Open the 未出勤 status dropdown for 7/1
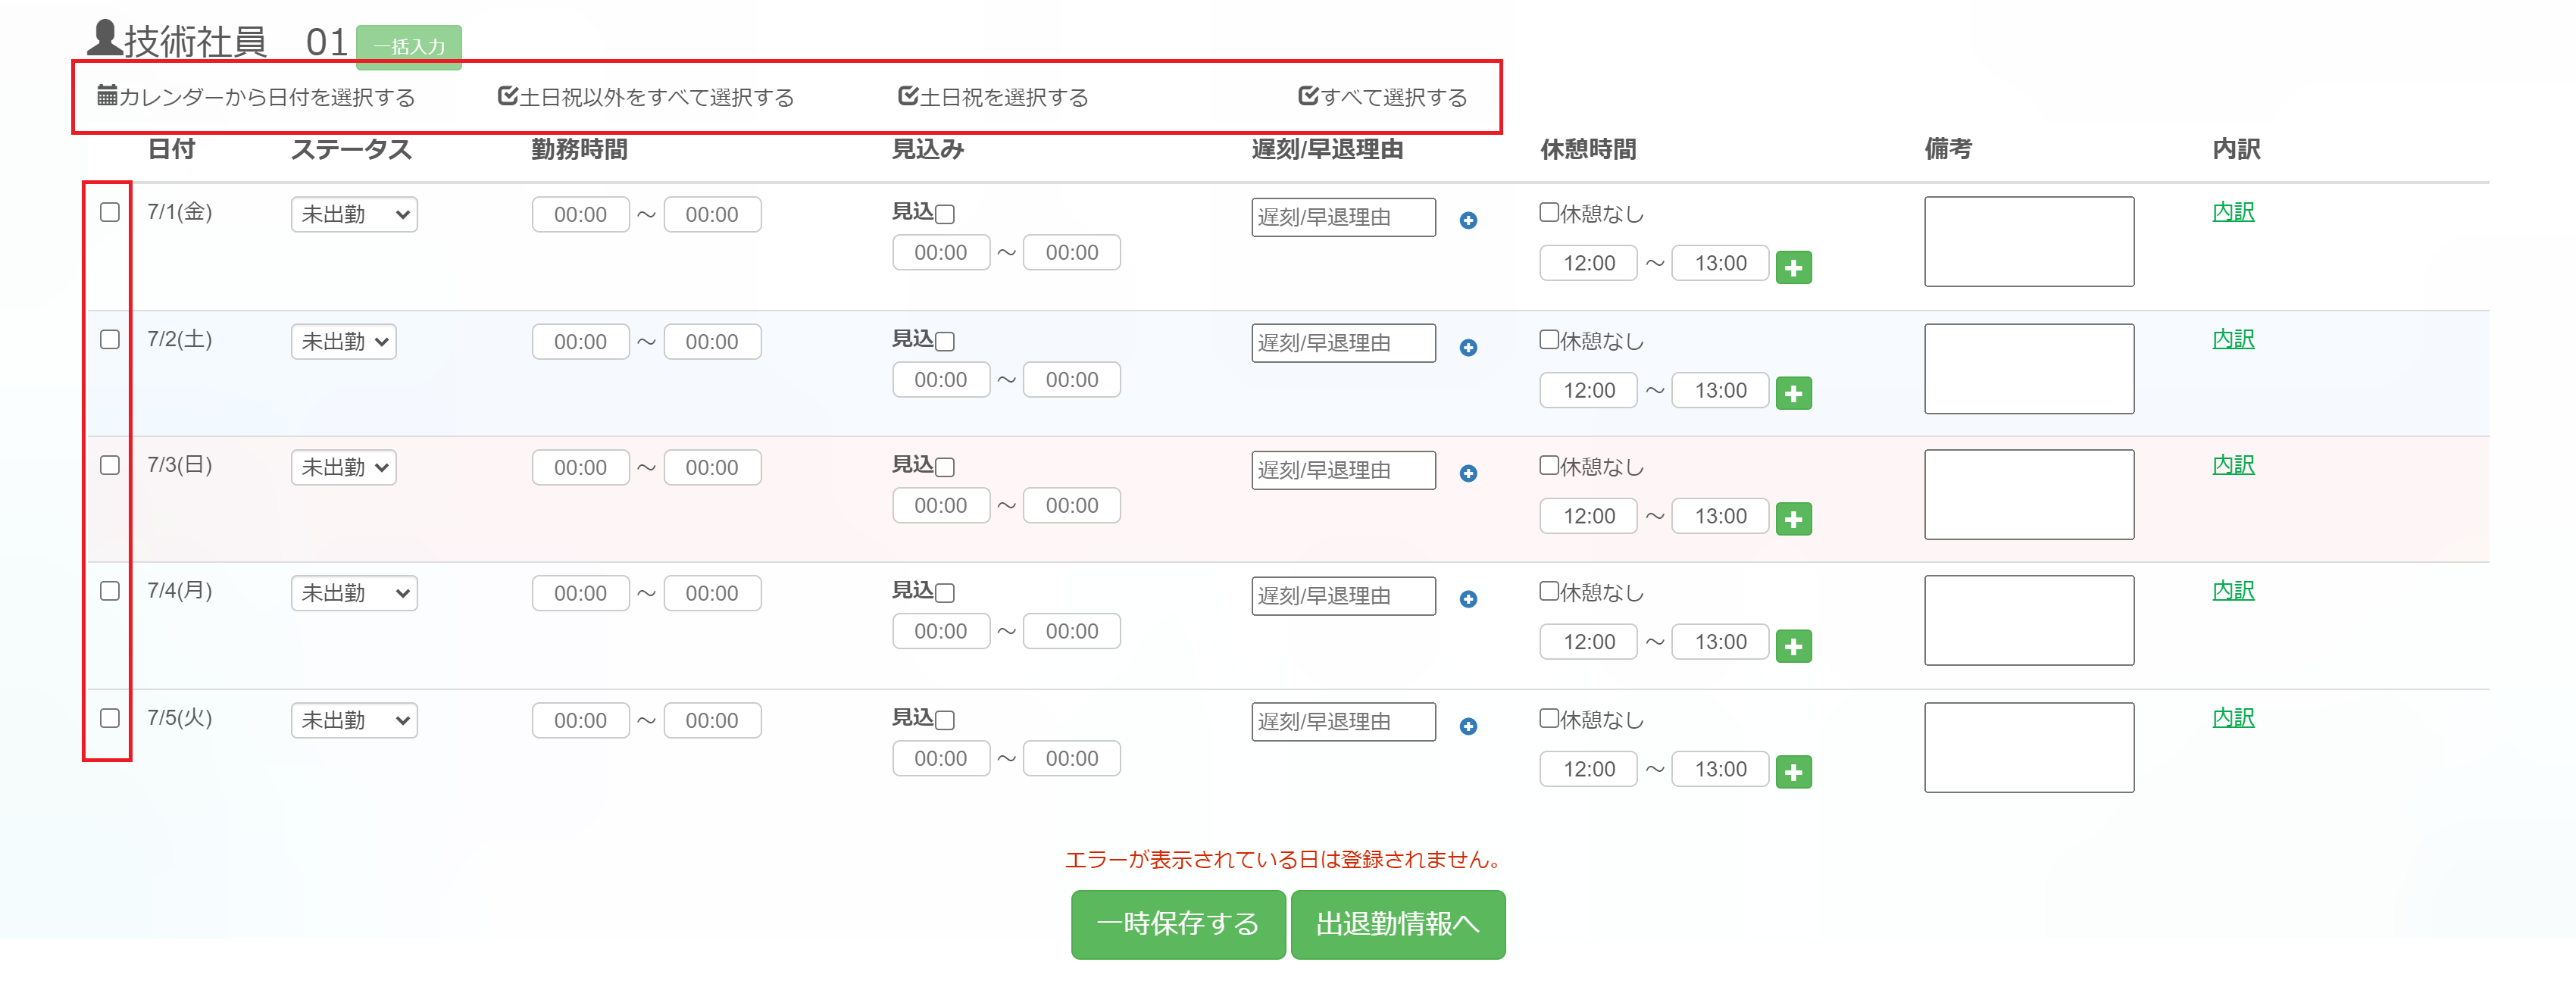Viewport: 2576px width, 984px height. tap(354, 215)
